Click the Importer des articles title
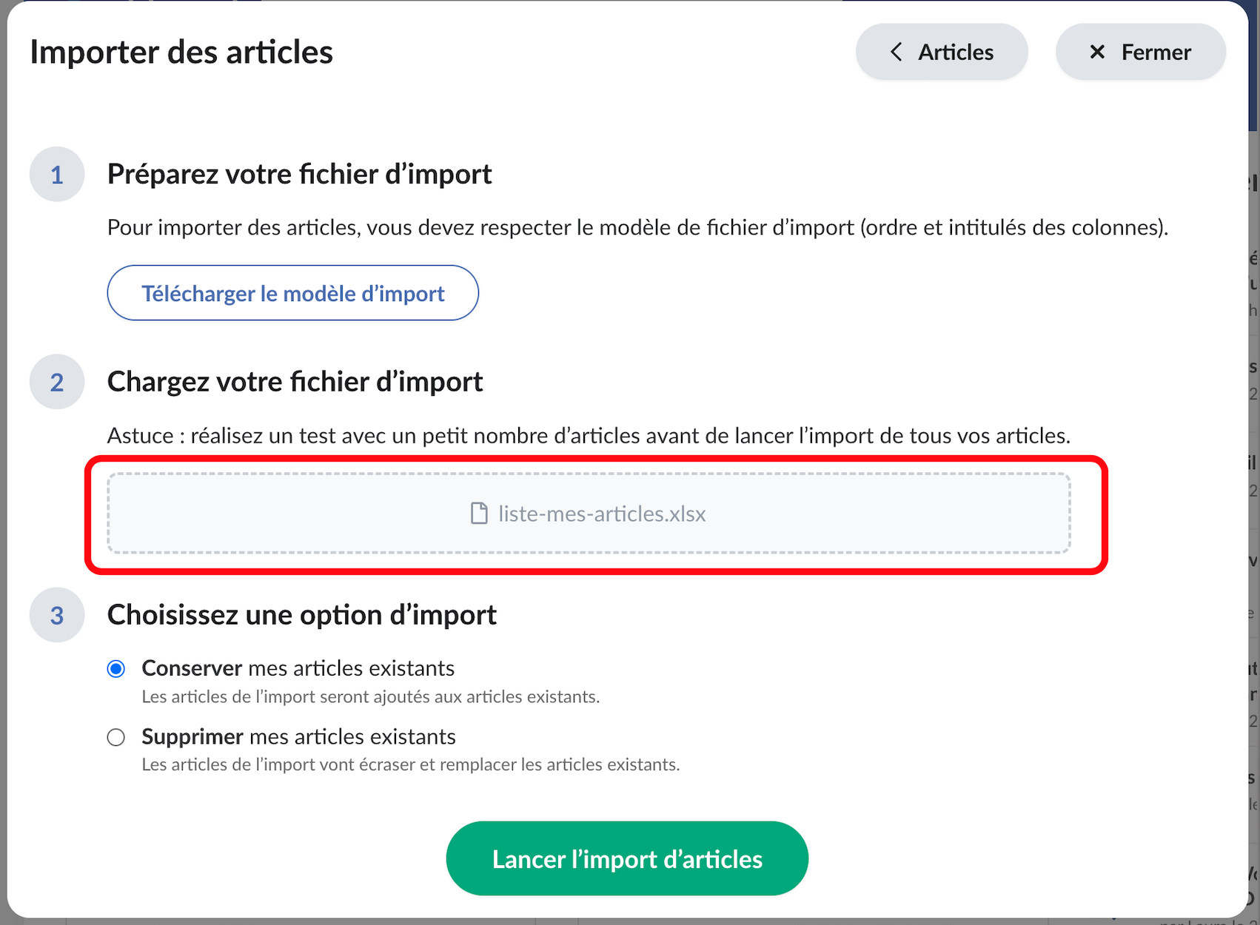This screenshot has height=925, width=1260. [181, 52]
